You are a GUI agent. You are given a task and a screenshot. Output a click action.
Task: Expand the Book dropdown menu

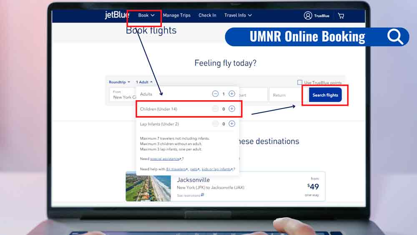pyautogui.click(x=146, y=15)
